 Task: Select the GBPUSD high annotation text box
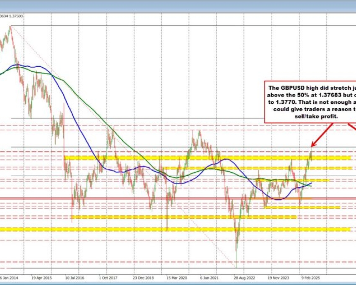click(310, 102)
